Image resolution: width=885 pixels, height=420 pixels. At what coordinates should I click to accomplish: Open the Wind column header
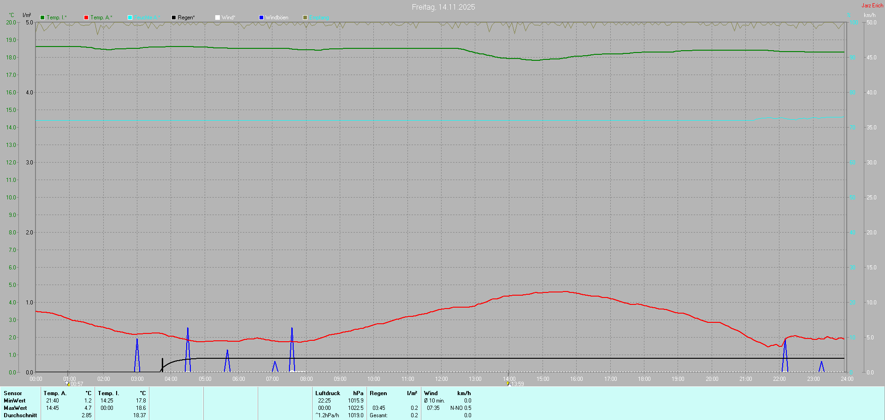(x=431, y=393)
